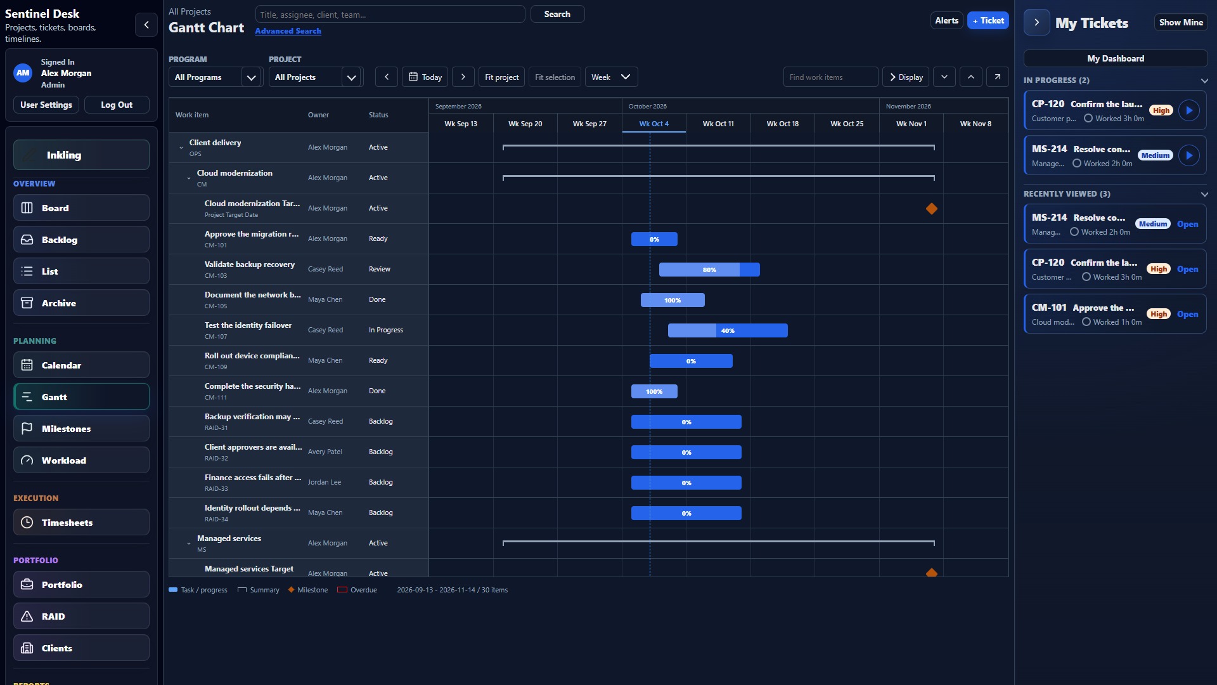
Task: Collapse the My Tickets panel chevron
Action: 1037,22
